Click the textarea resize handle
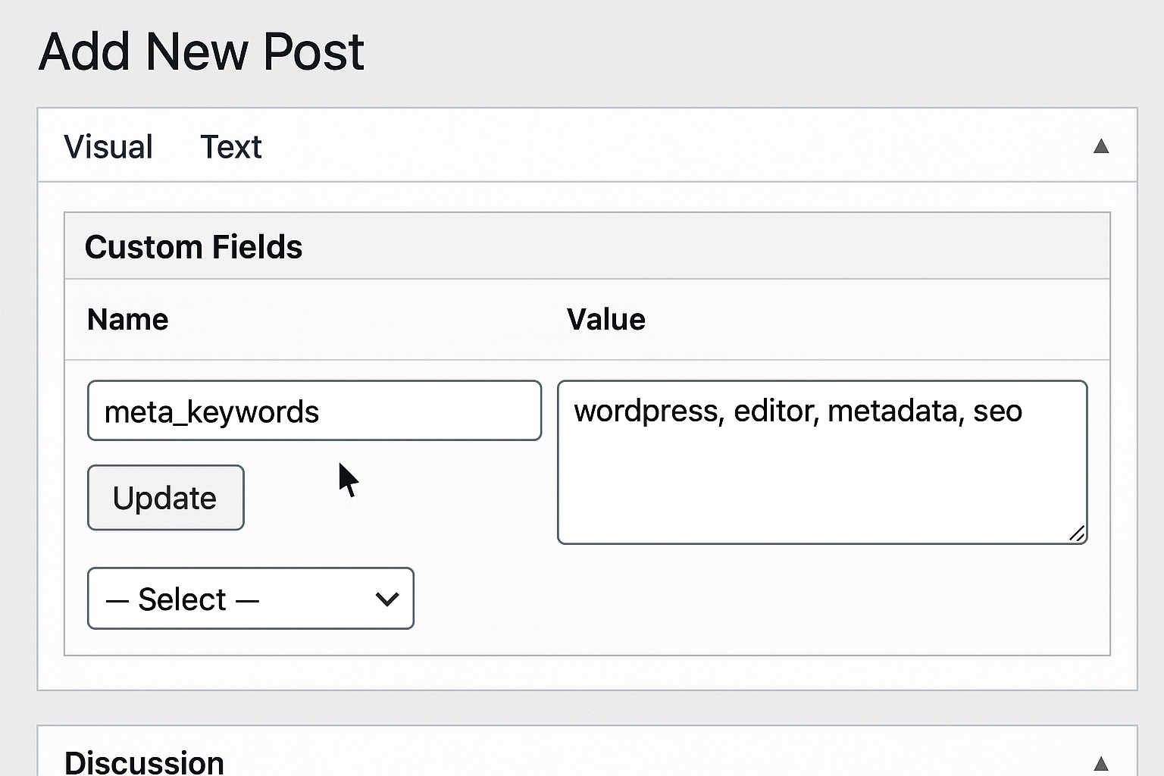Screen dimensions: 1164x776 1077,533
